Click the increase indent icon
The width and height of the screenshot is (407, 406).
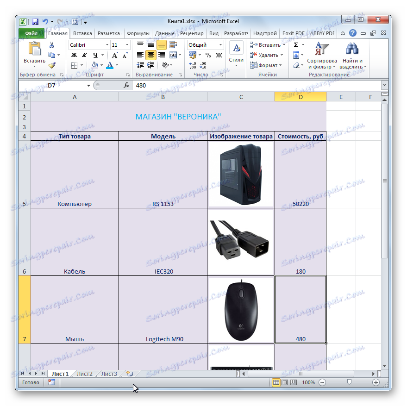[151, 65]
